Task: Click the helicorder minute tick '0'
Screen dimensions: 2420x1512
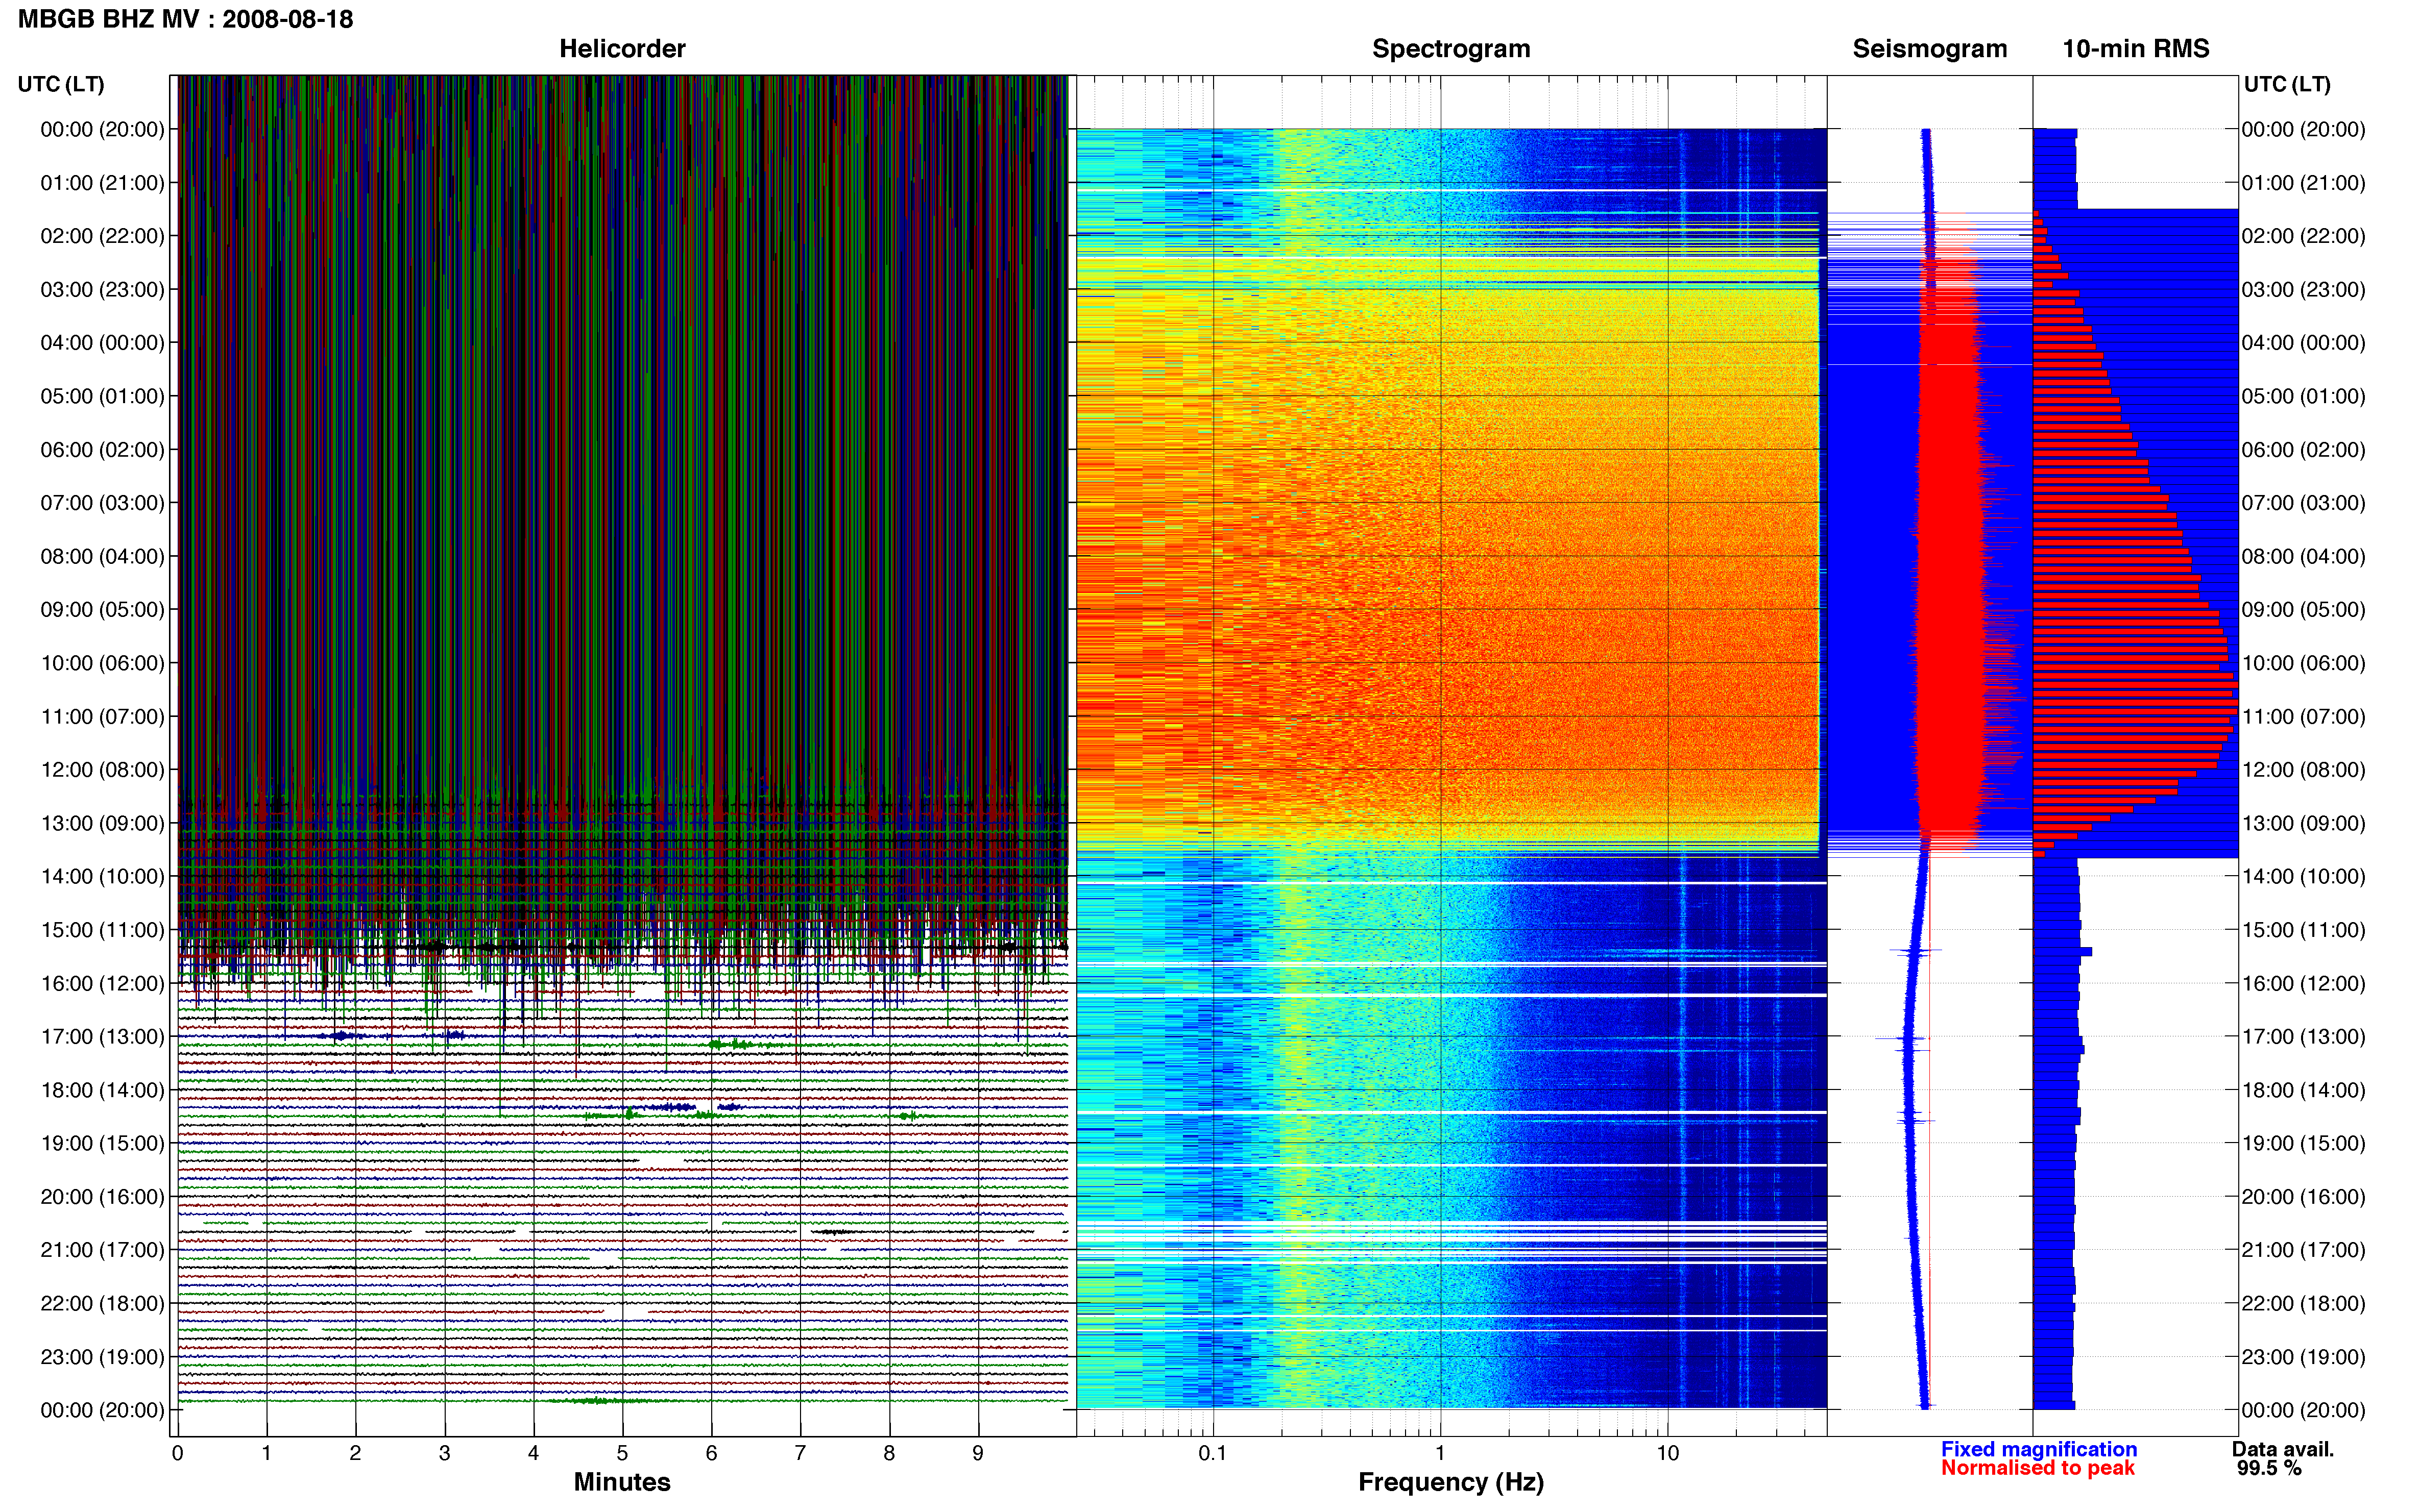Action: (x=177, y=1453)
